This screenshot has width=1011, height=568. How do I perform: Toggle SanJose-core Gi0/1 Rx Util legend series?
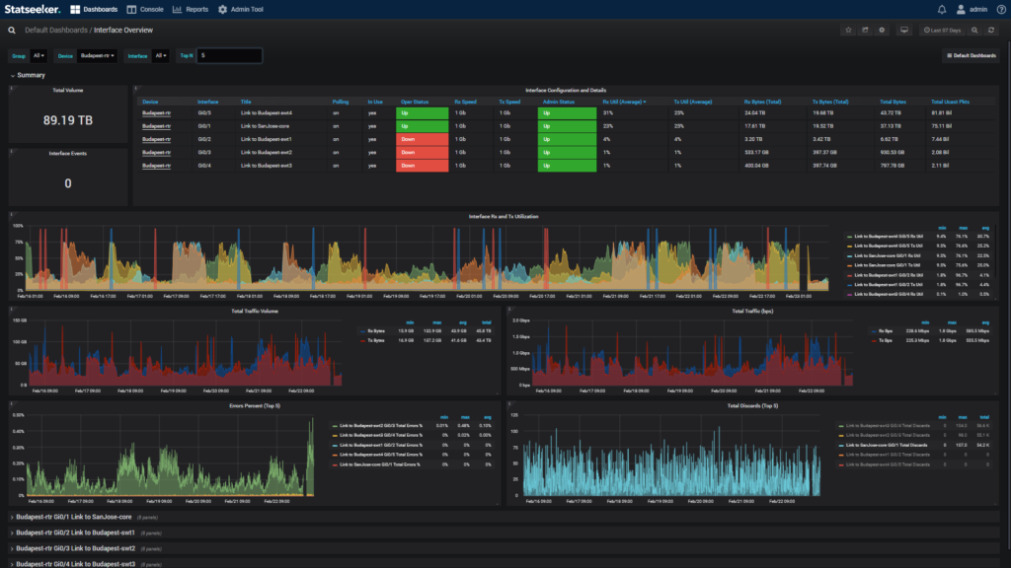889,255
